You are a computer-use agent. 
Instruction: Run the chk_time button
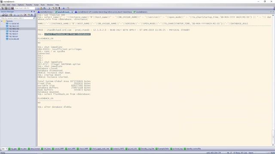(x=46, y=149)
